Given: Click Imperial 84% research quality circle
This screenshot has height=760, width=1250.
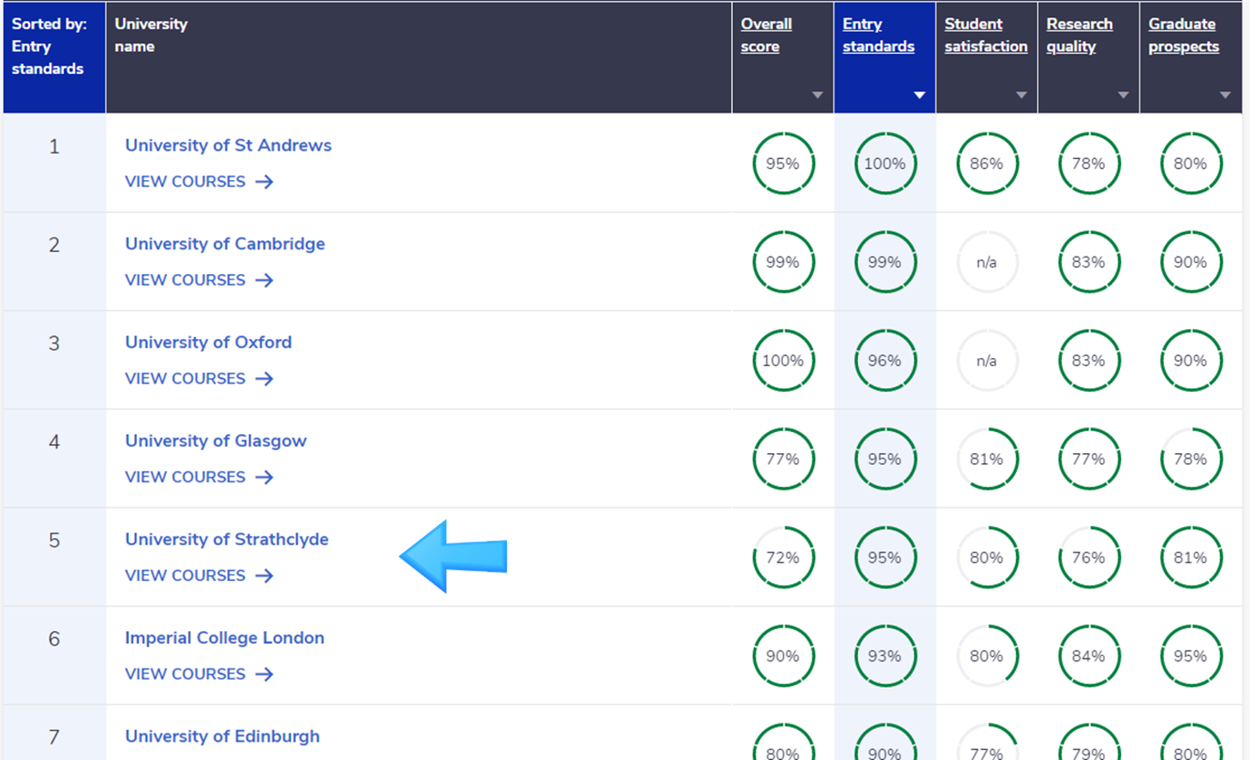Looking at the screenshot, I should (x=1088, y=656).
